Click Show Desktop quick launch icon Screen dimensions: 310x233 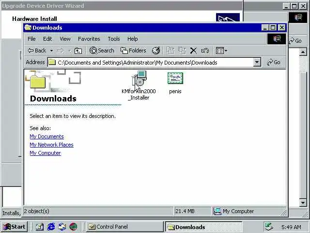pyautogui.click(x=40, y=227)
